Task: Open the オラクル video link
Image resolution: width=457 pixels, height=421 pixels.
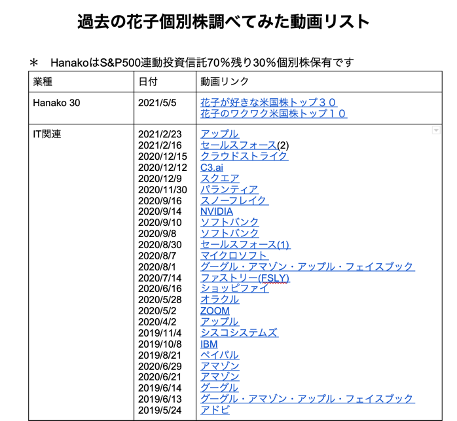Action: 220,299
